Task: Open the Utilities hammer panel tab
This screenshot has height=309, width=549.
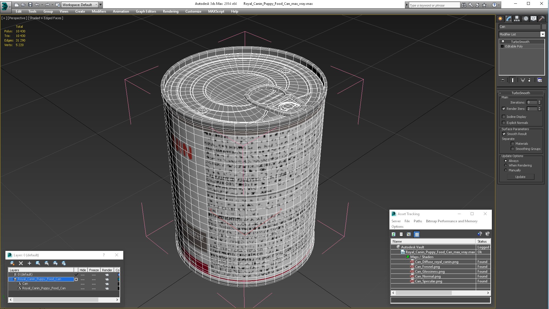Action: point(542,19)
